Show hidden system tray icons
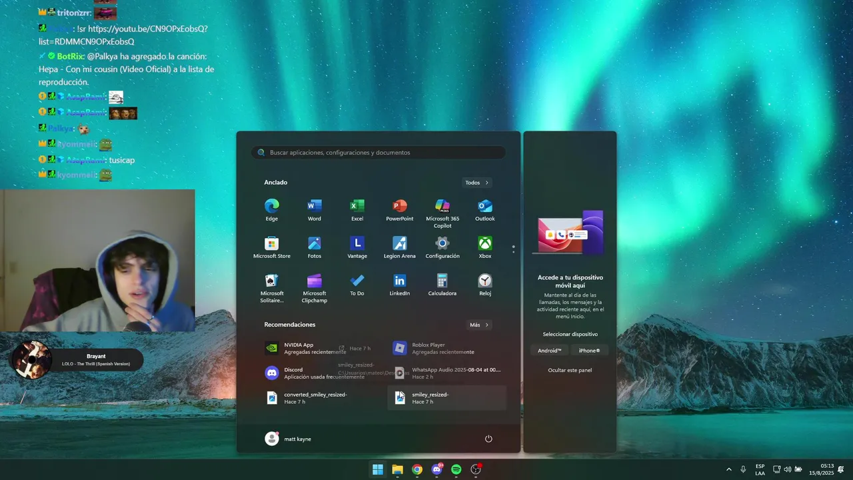The height and width of the screenshot is (480, 853). (x=728, y=469)
